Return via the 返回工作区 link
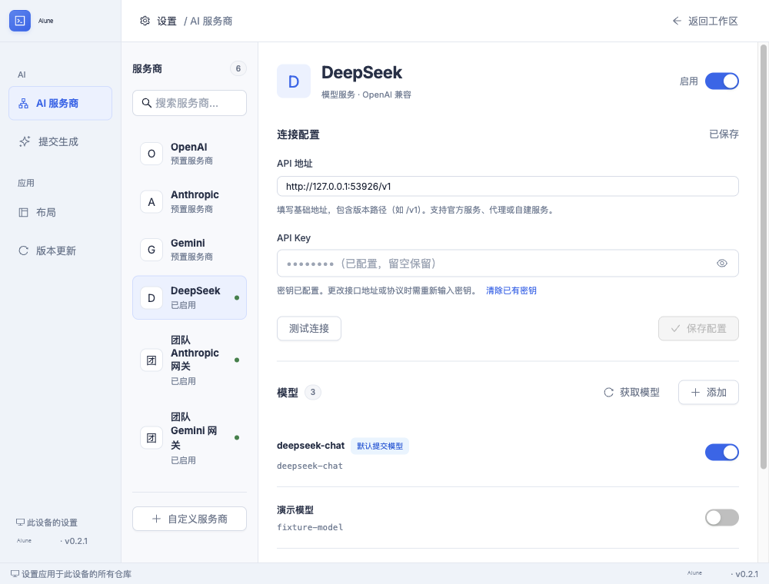The image size is (769, 584). 704,21
